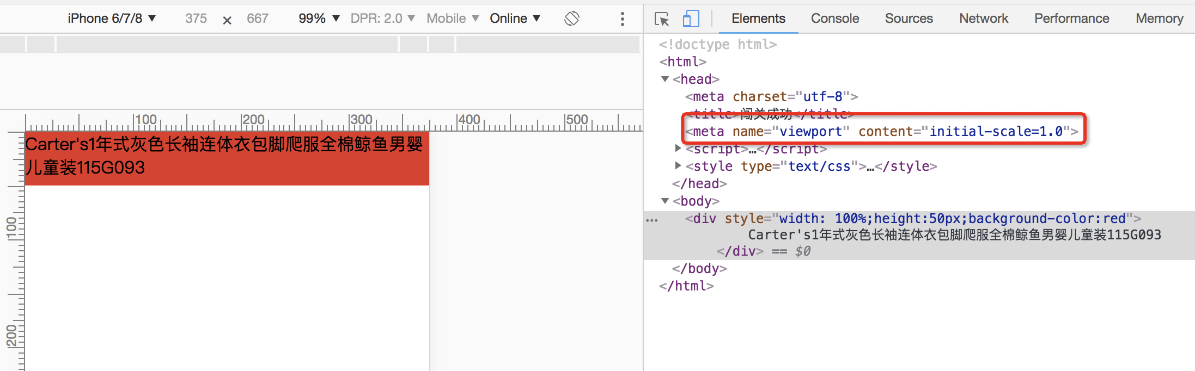Click the red Carter's1 banner in the page preview
The width and height of the screenshot is (1195, 371).
227,158
